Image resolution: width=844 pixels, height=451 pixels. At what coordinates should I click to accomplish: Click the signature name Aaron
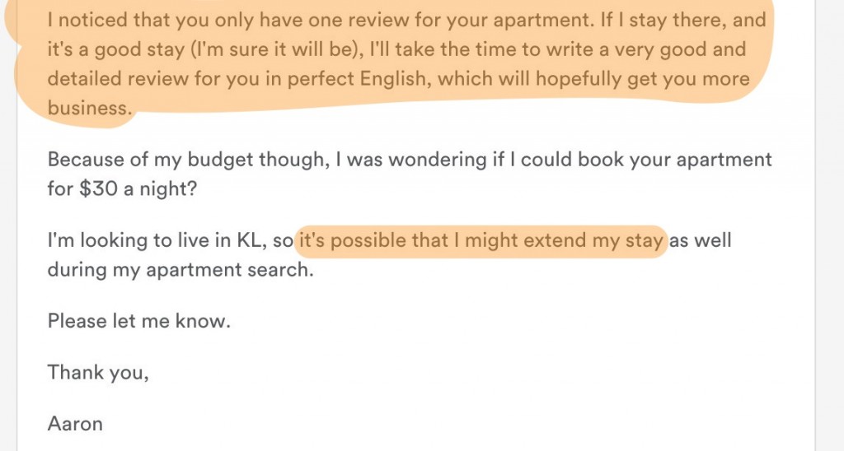pyautogui.click(x=75, y=424)
